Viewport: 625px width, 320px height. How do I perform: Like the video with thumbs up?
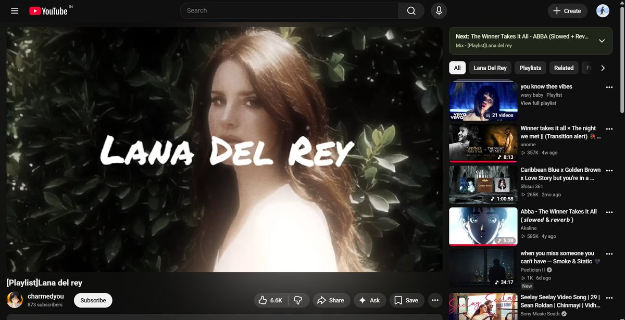click(x=271, y=300)
